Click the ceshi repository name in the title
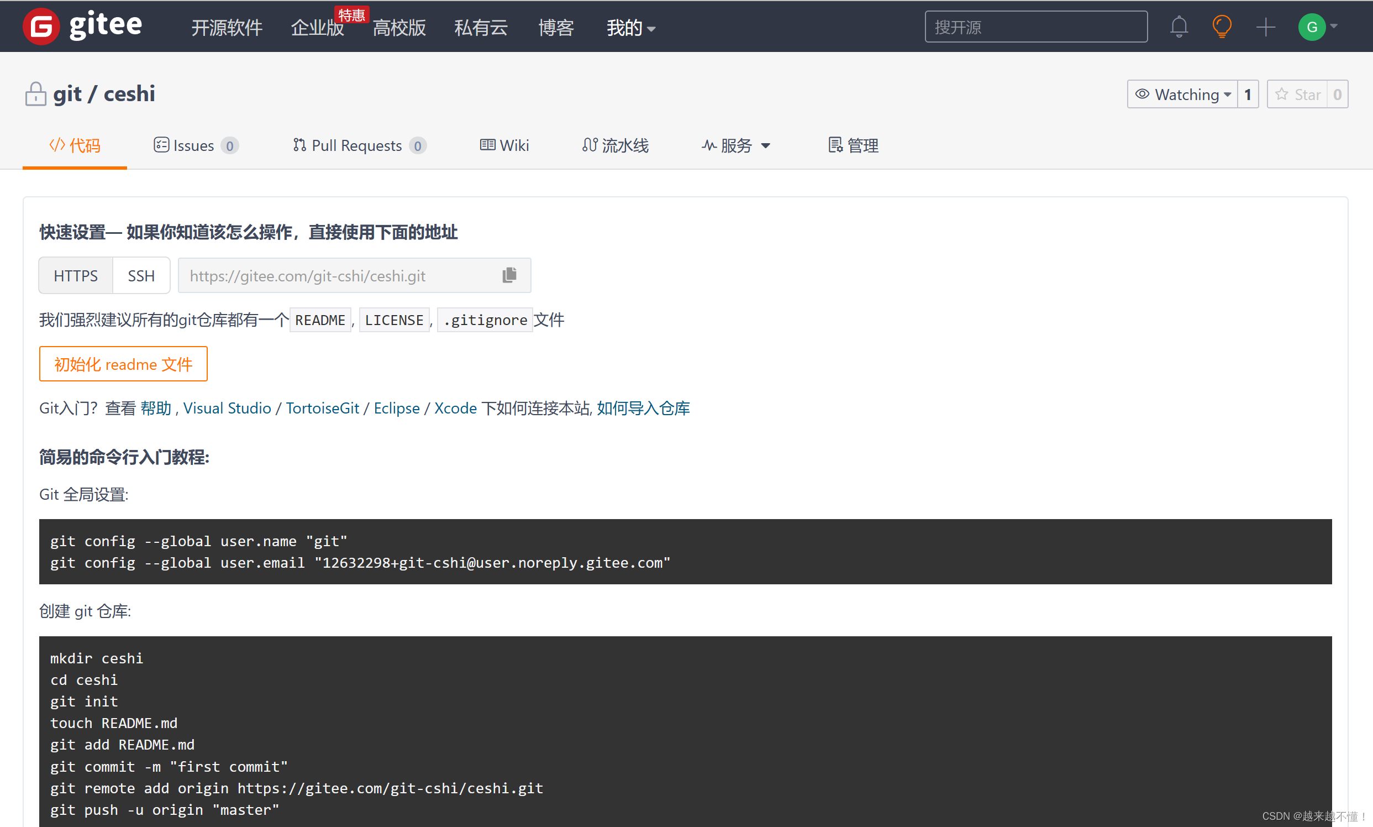Viewport: 1373px width, 827px height. point(129,93)
